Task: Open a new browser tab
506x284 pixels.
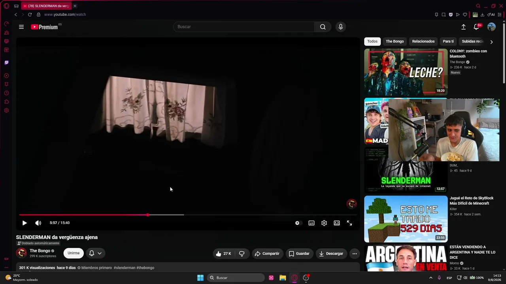Action: point(75,6)
